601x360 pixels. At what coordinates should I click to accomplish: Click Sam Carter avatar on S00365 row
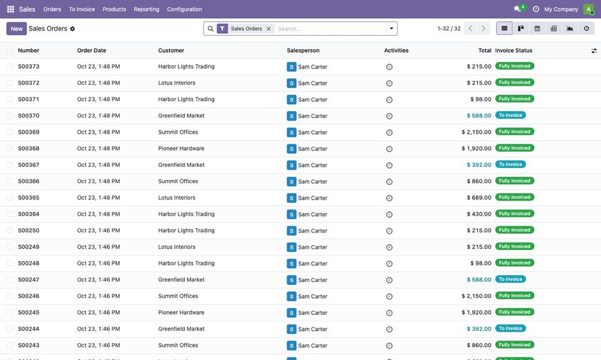[291, 198]
